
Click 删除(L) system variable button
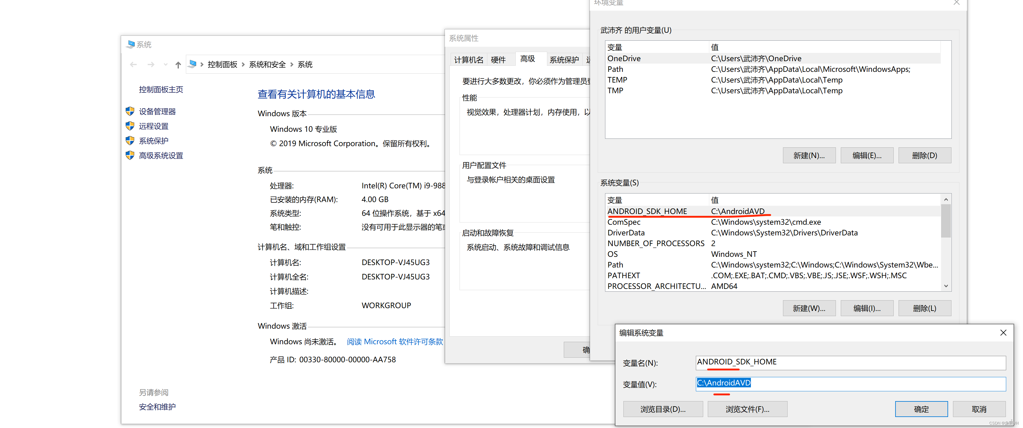(x=925, y=308)
